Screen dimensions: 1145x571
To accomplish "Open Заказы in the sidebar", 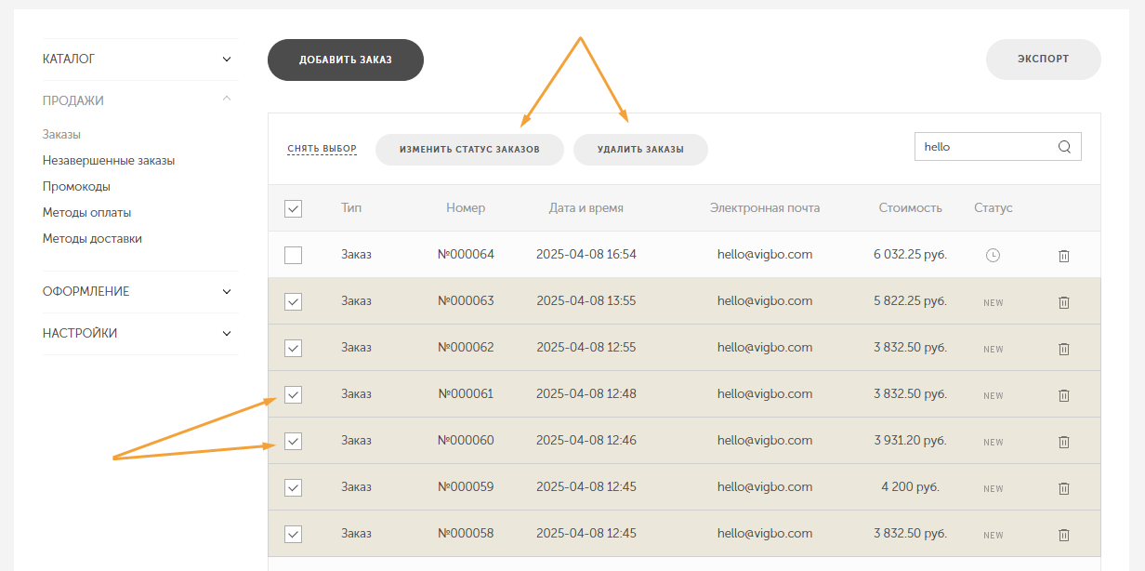I will point(61,135).
